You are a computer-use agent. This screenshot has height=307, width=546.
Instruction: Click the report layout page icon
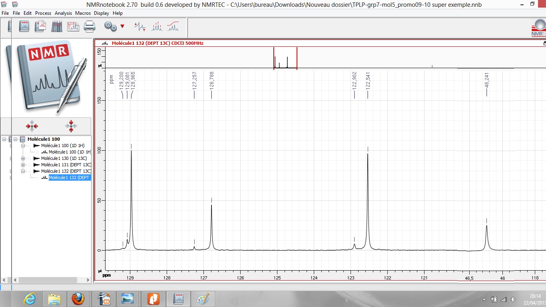[73, 27]
